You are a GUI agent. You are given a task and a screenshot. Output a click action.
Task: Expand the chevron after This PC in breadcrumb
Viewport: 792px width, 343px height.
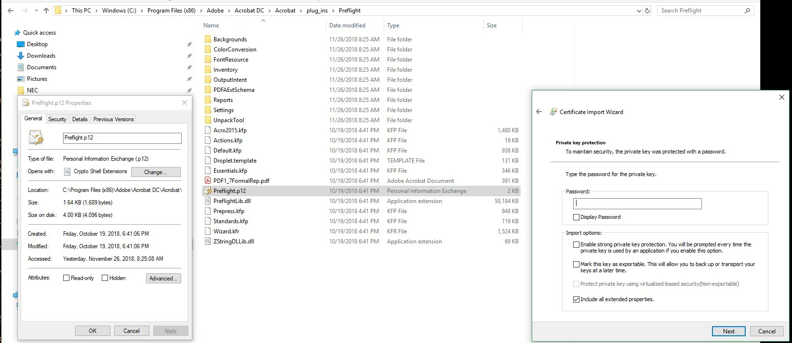(96, 11)
